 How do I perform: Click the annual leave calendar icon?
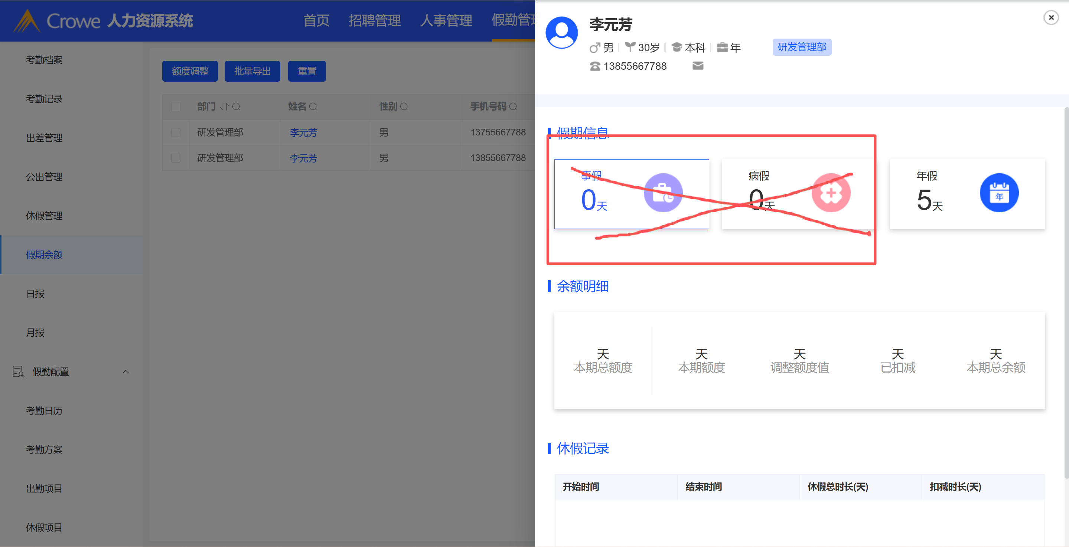point(998,193)
